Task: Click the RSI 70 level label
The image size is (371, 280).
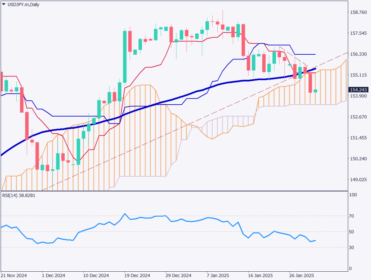Action: 351,216
